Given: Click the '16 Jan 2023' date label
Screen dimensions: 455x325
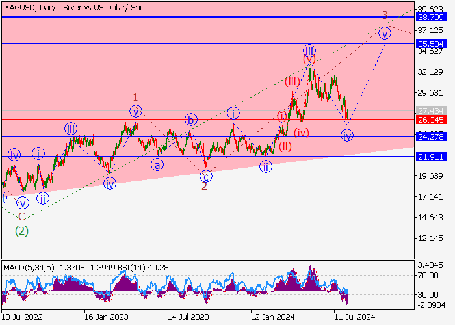Looking at the screenshot, I should [106, 317].
